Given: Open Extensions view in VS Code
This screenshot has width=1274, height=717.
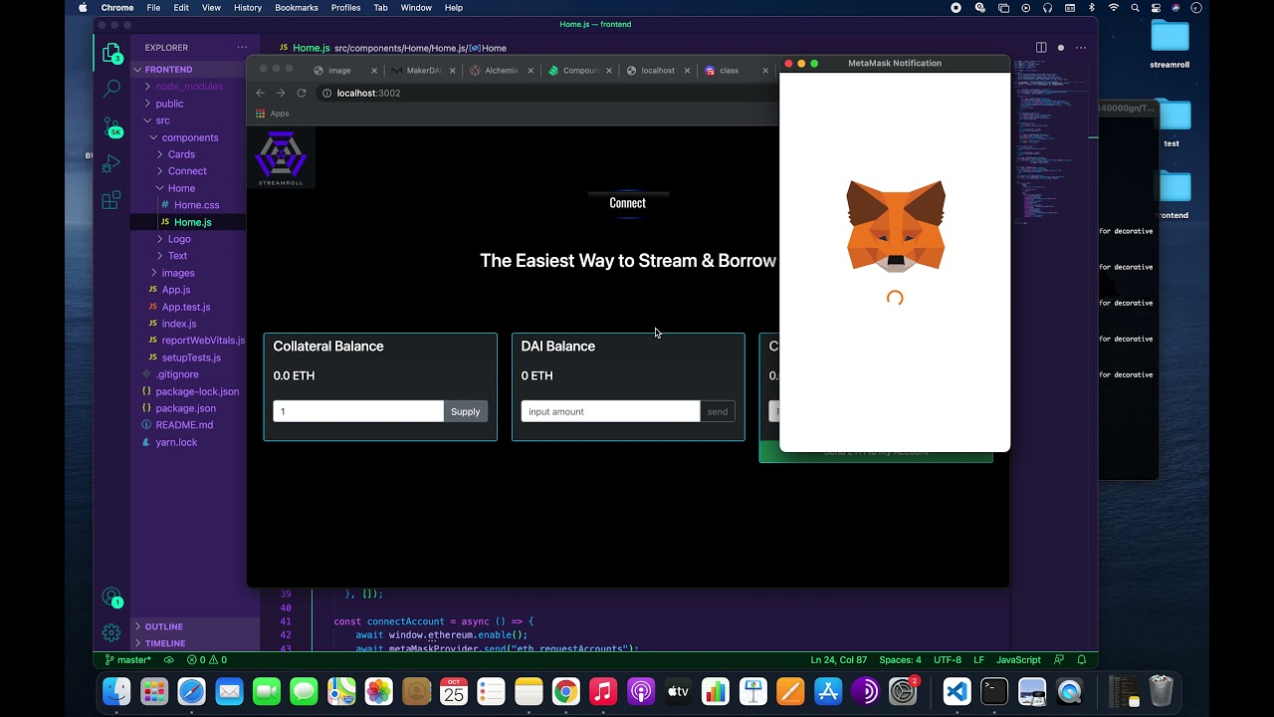Looking at the screenshot, I should 111,200.
